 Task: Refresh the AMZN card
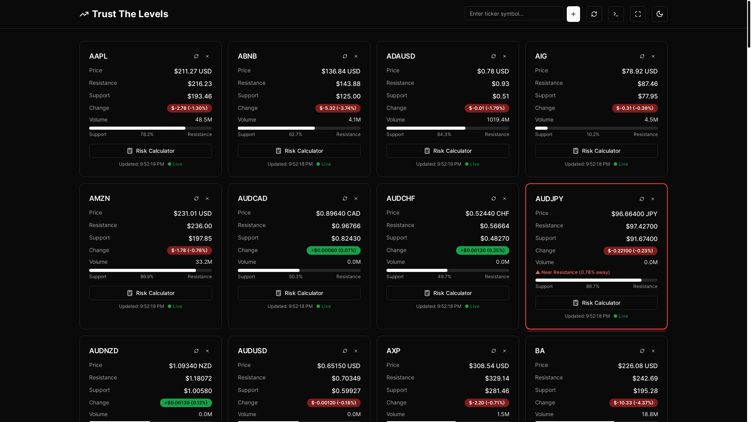click(196, 198)
